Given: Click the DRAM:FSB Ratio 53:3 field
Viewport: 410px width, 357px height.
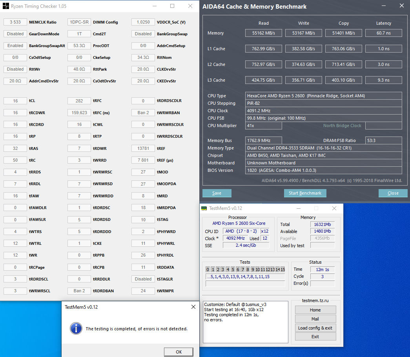Looking at the screenshot, I should click(384, 140).
